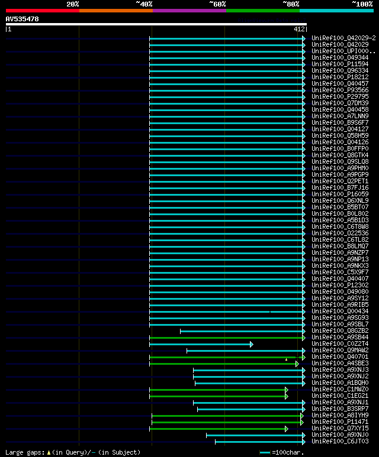This screenshot has height=457, width=379.
Task: Click UniRef100_Q9SLQ8 label
Action: (x=340, y=162)
